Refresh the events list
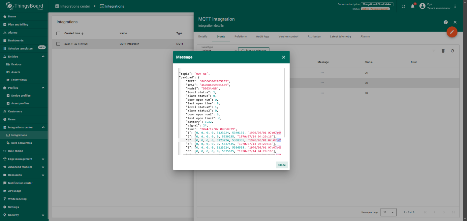The width and height of the screenshot is (467, 221). pyautogui.click(x=452, y=51)
